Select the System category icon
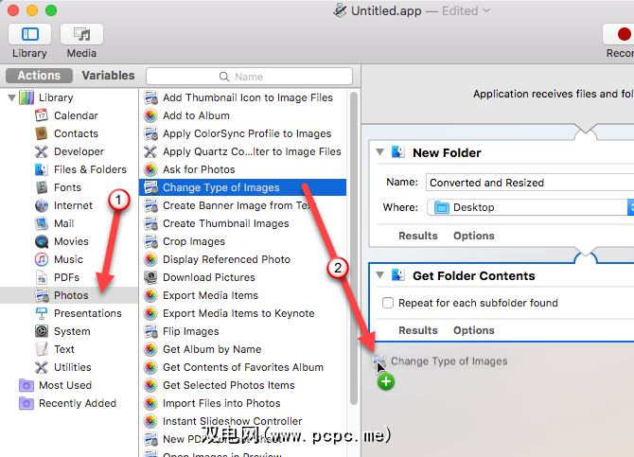The image size is (634, 457). pos(42,331)
